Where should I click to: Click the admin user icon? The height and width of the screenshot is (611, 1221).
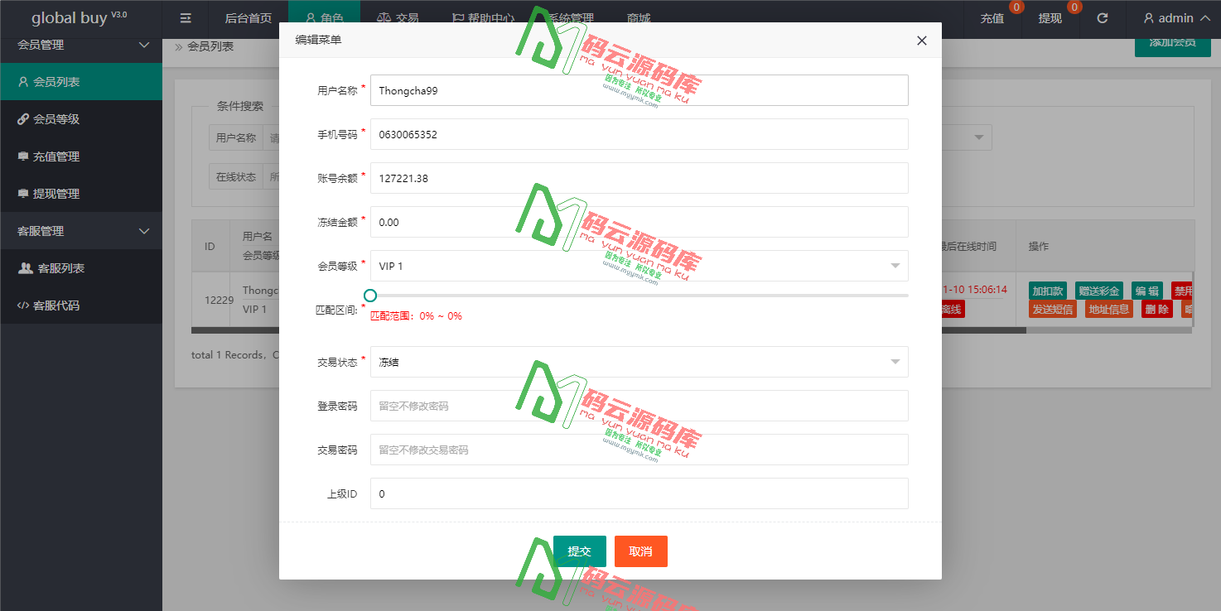[x=1151, y=17]
